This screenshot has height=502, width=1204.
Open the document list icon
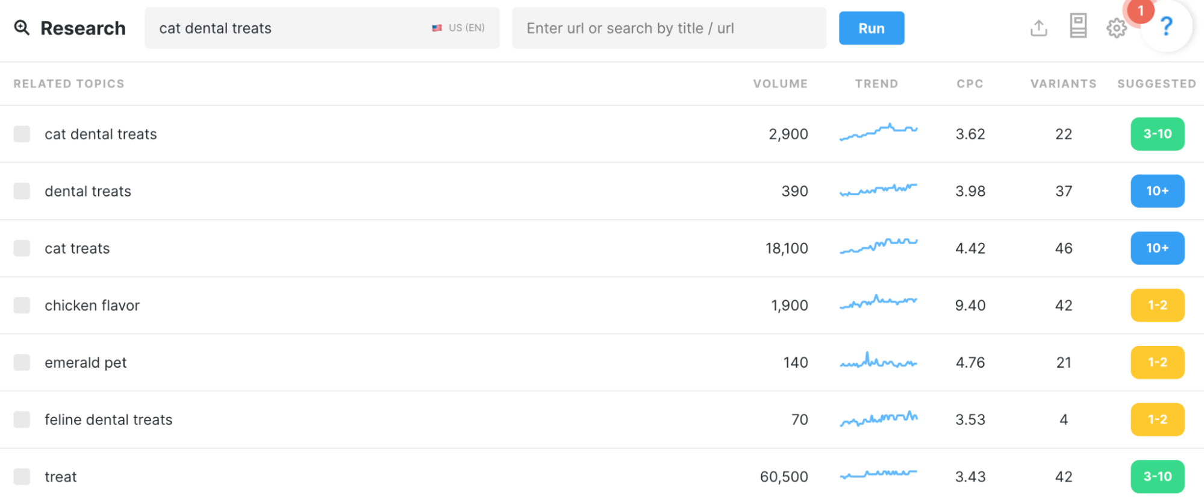coord(1078,27)
